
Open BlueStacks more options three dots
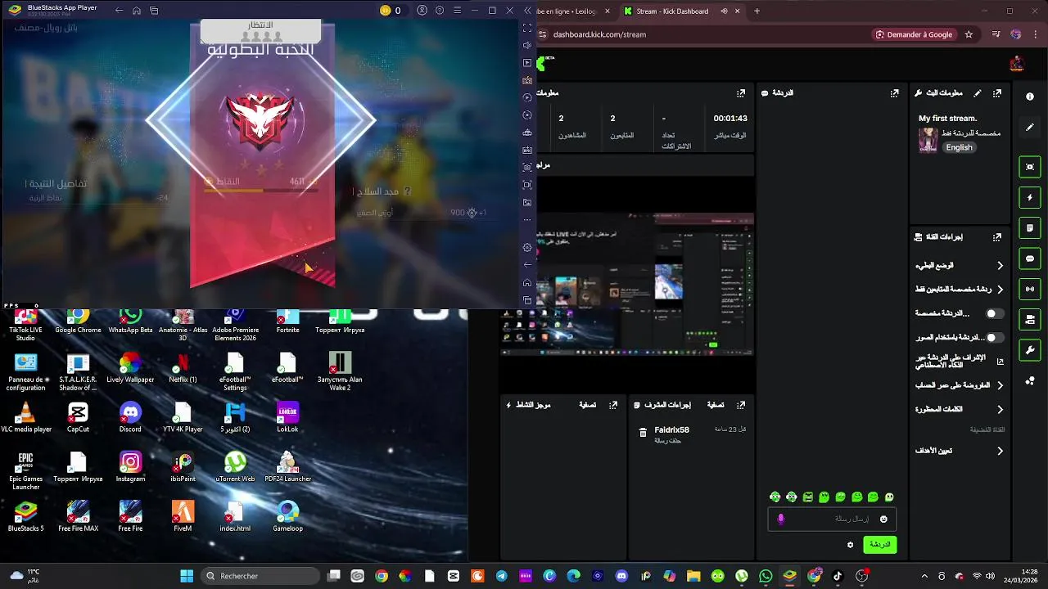(x=527, y=219)
